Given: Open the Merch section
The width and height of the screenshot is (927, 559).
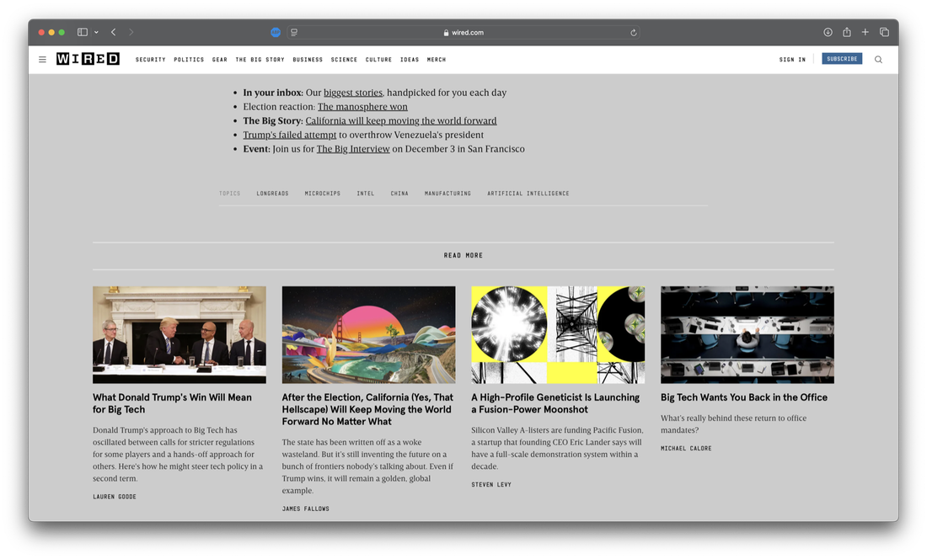Looking at the screenshot, I should pyautogui.click(x=437, y=60).
